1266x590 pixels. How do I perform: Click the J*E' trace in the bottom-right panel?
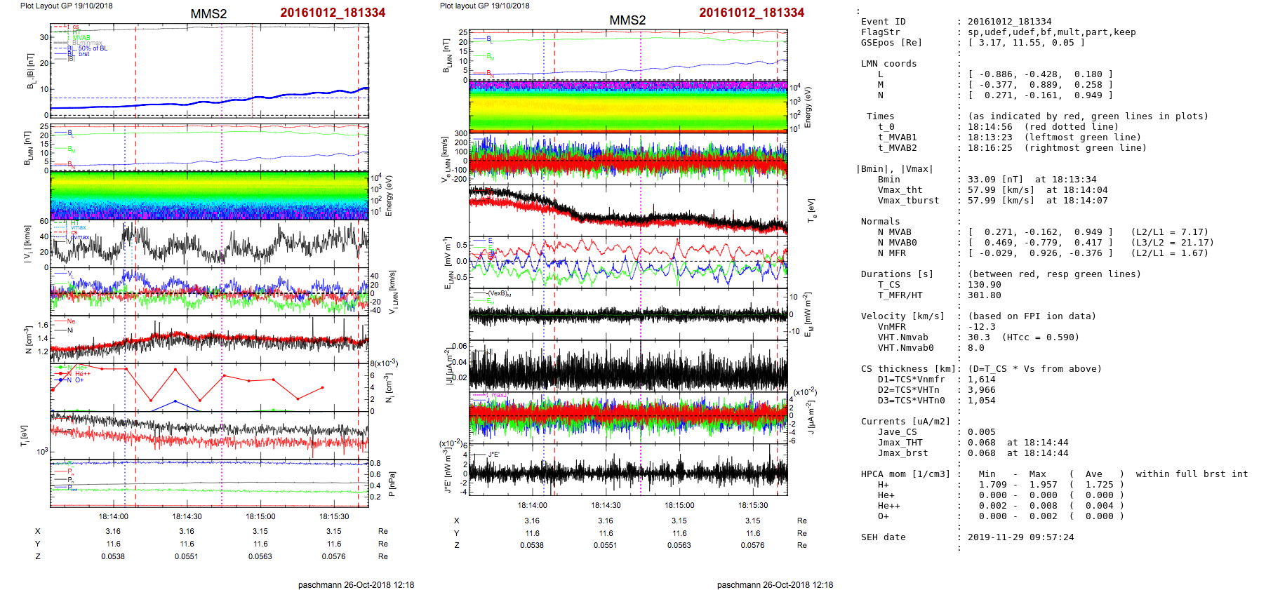tap(628, 472)
